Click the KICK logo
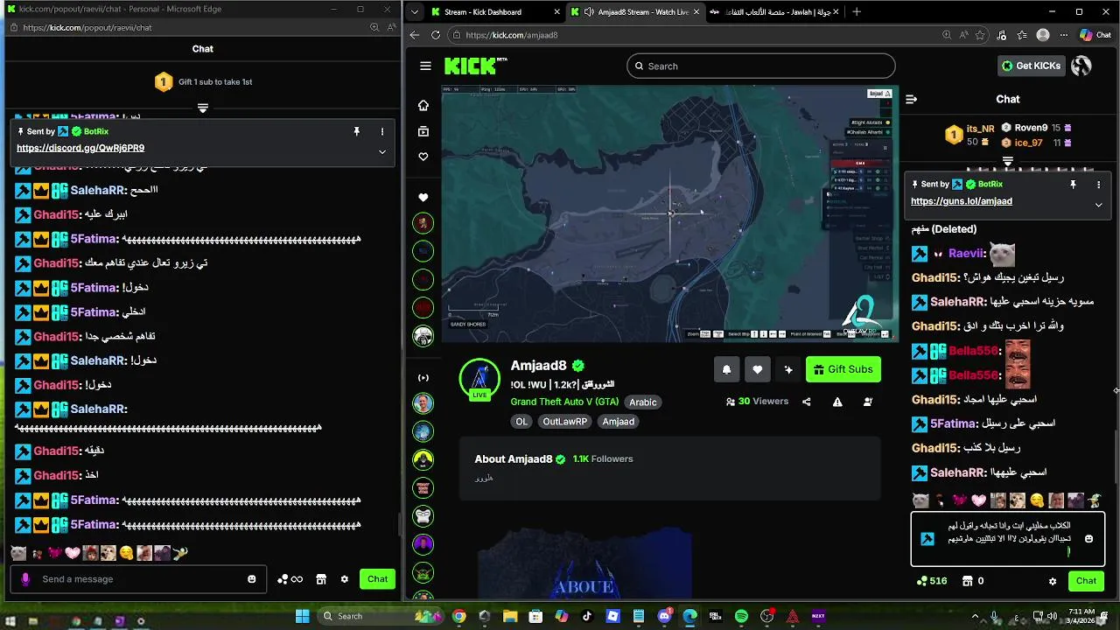Image resolution: width=1120 pixels, height=630 pixels. coord(475,66)
